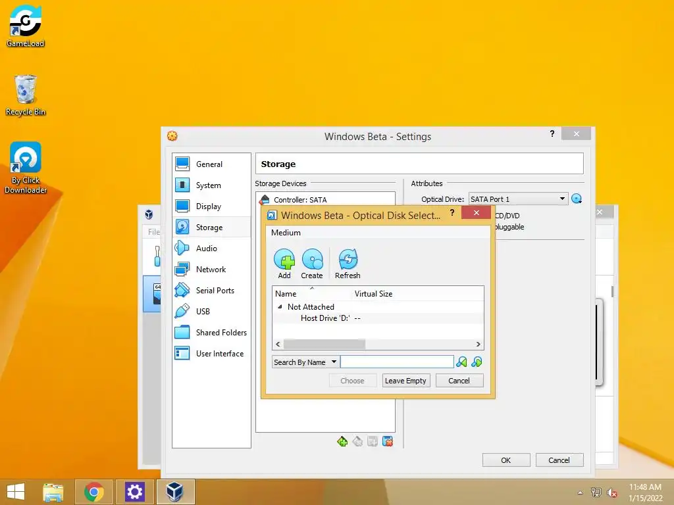Click the optical disk chooser icon beside SATA Port
674x505 pixels.
tap(577, 199)
